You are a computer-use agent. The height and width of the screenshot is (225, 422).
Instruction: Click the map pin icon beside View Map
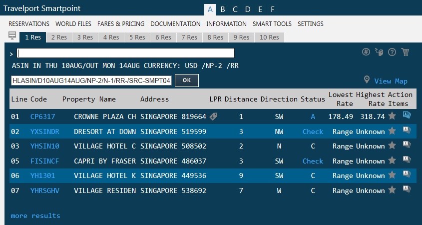click(366, 79)
